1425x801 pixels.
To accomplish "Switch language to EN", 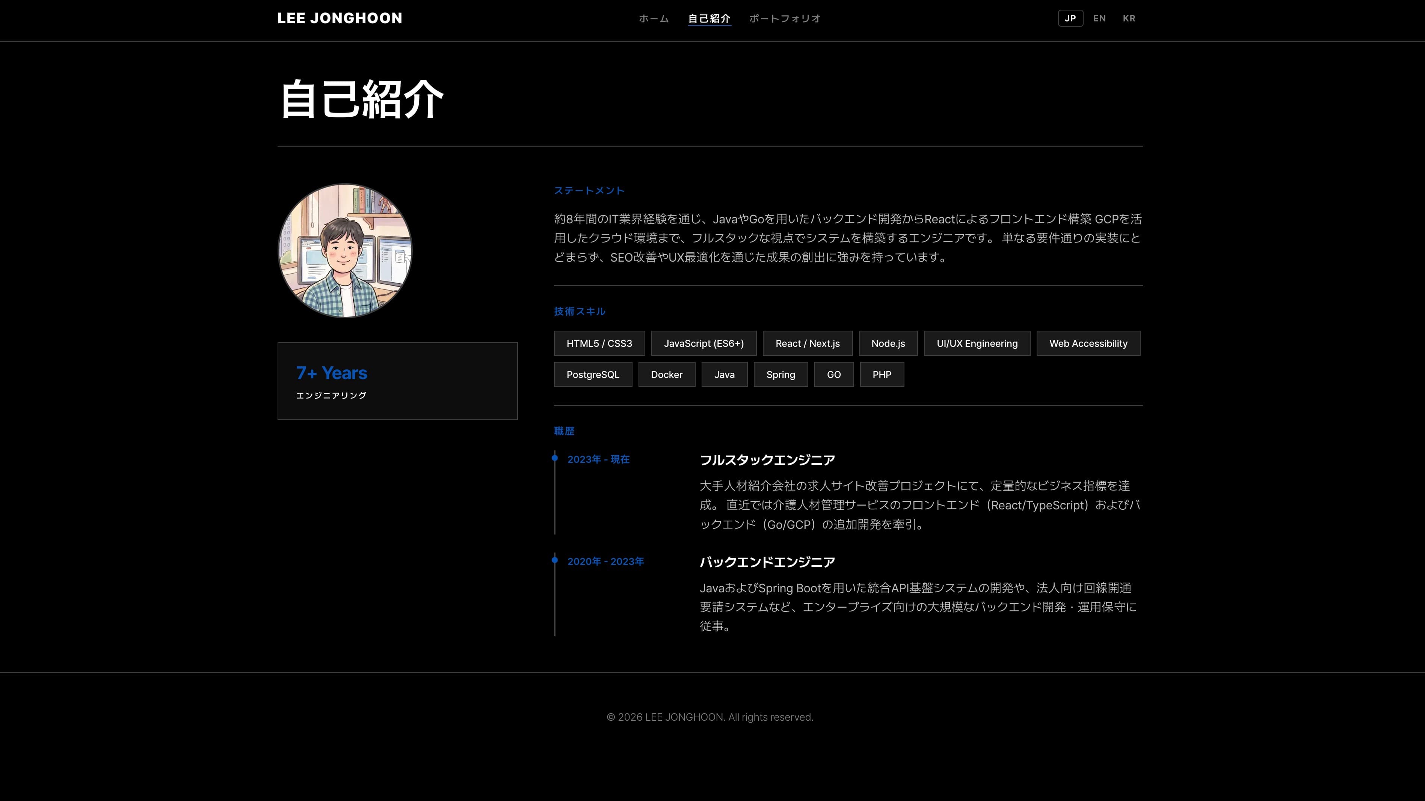I will pyautogui.click(x=1099, y=18).
